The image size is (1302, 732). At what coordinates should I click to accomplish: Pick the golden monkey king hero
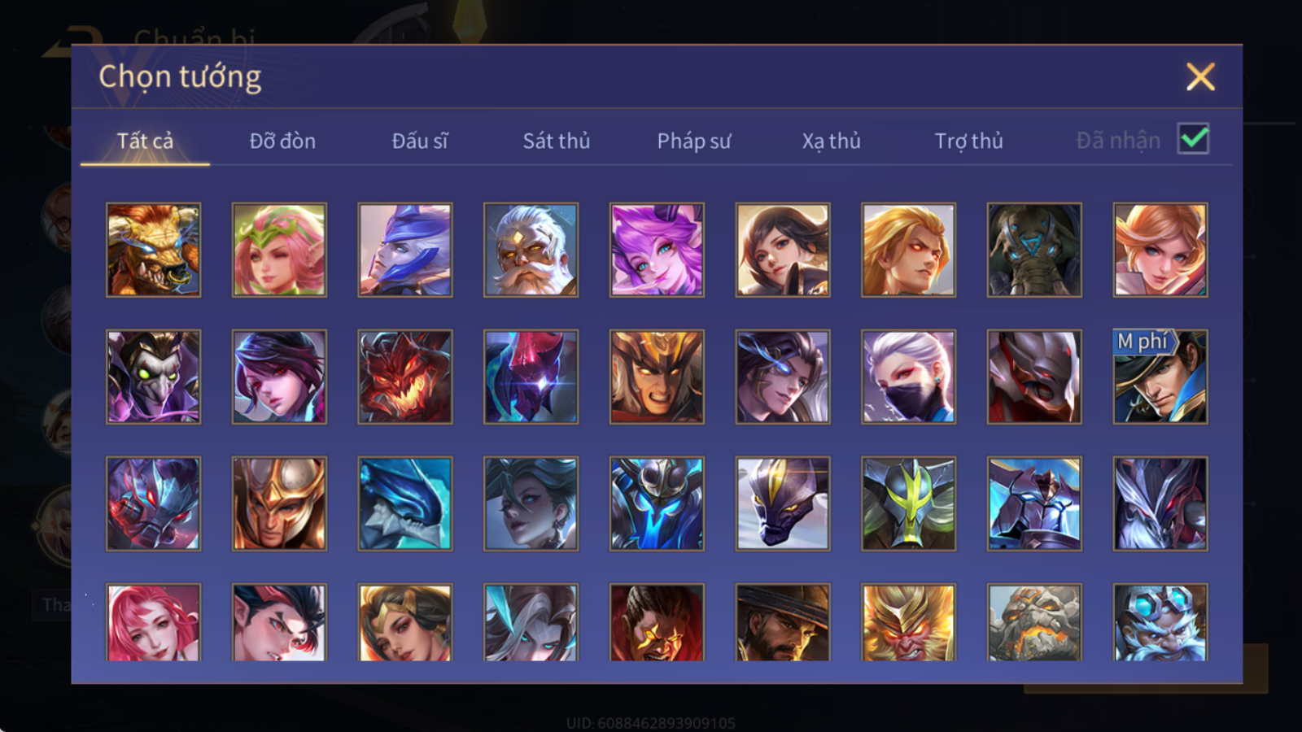coord(908,622)
